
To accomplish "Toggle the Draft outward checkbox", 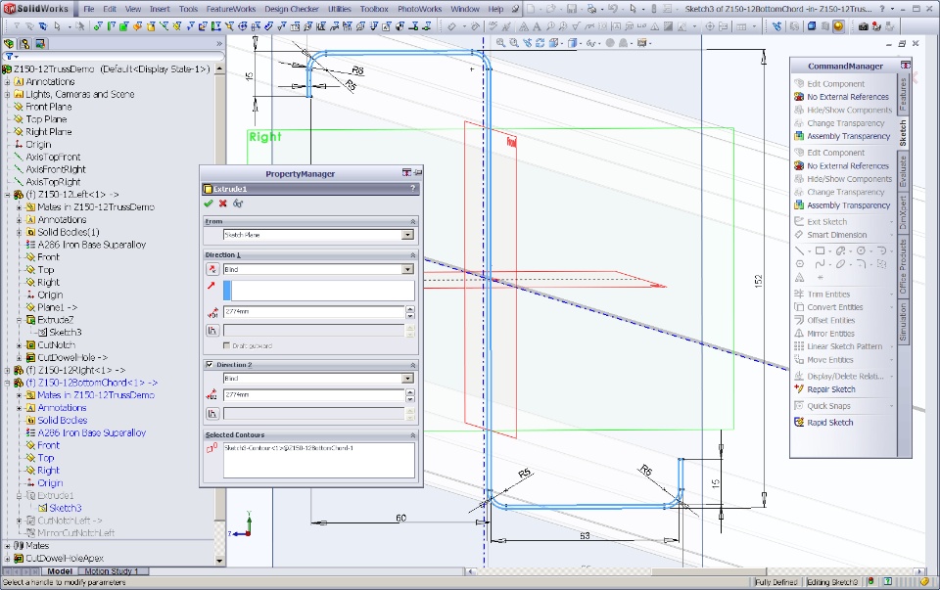I will (226, 345).
